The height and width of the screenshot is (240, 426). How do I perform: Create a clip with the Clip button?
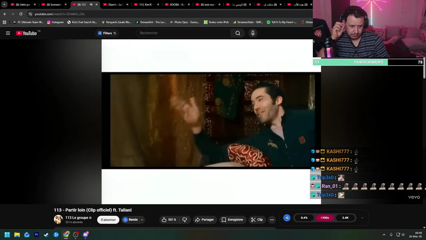[257, 220]
